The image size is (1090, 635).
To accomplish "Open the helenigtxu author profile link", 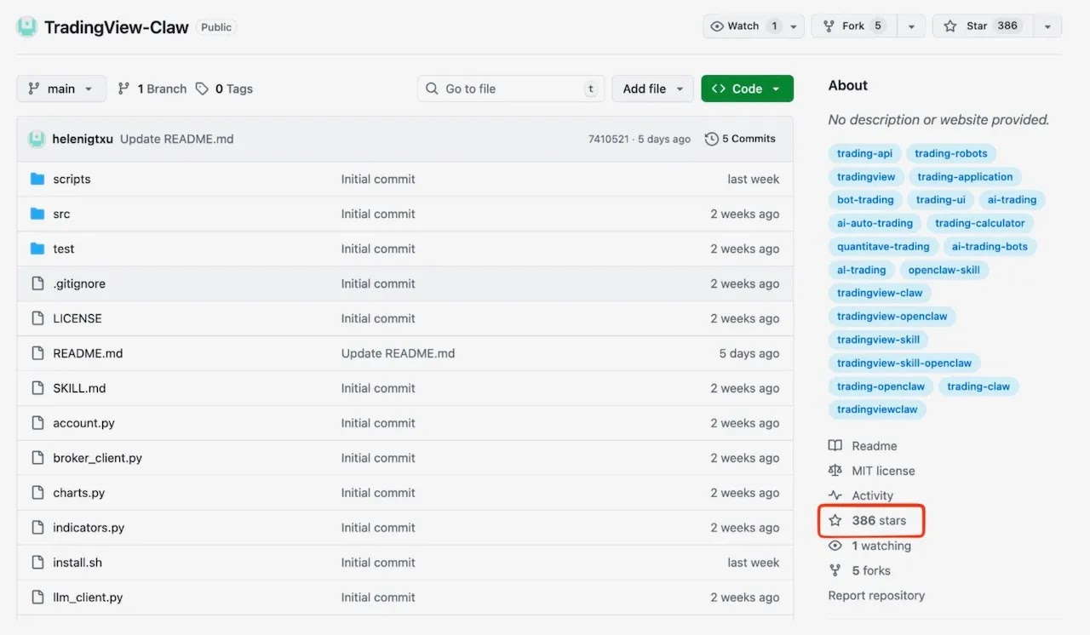I will [82, 139].
